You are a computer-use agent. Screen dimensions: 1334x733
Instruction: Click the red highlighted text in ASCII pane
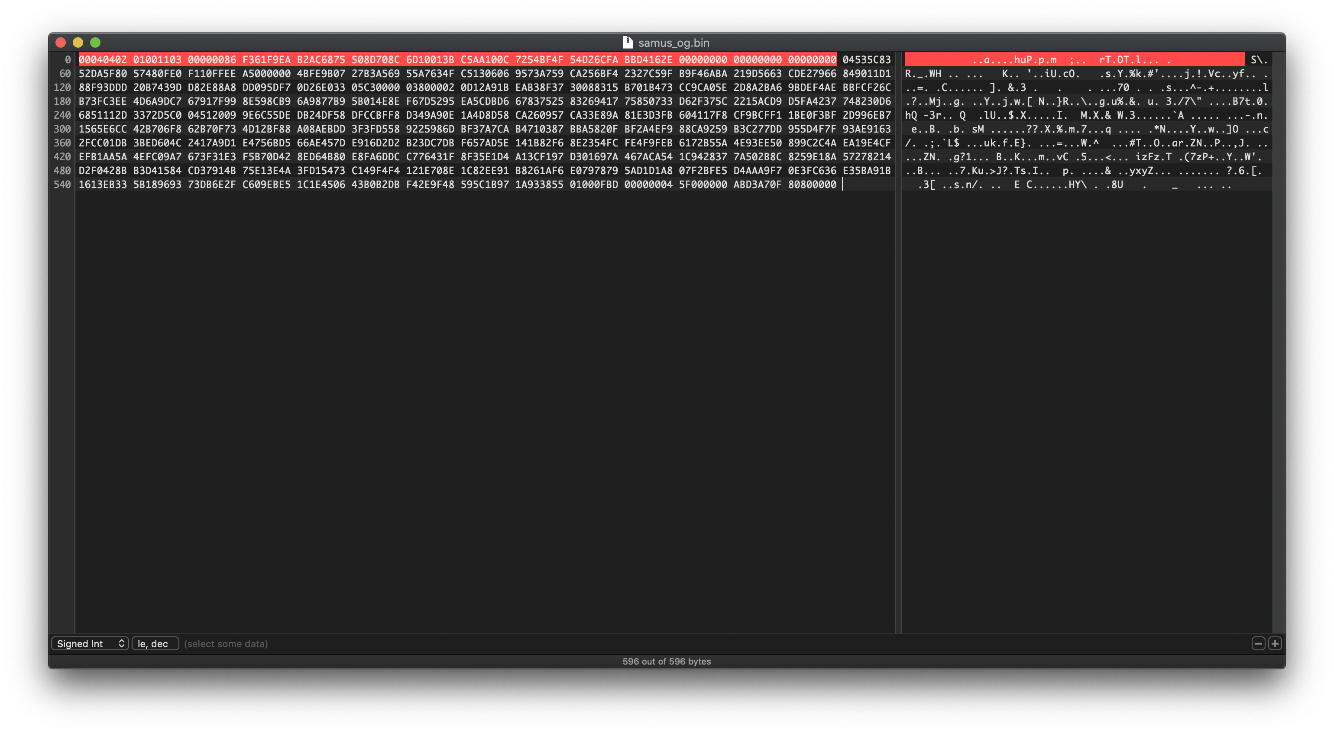pyautogui.click(x=1072, y=60)
